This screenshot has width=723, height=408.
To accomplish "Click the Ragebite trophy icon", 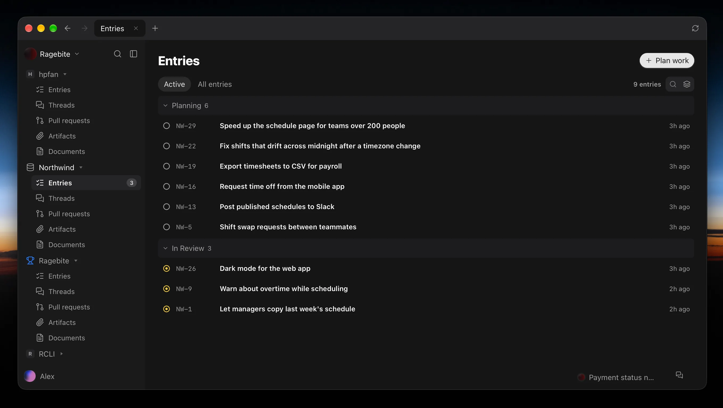I will point(30,261).
